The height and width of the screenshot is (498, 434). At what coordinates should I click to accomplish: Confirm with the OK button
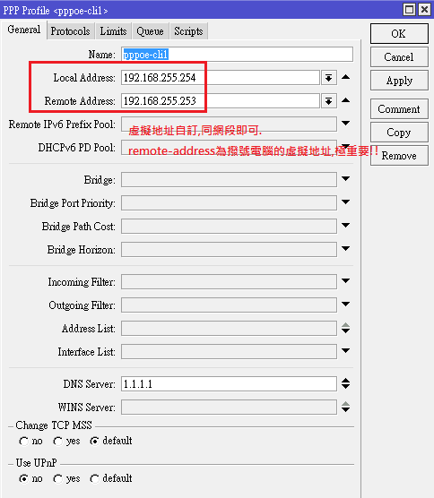399,34
